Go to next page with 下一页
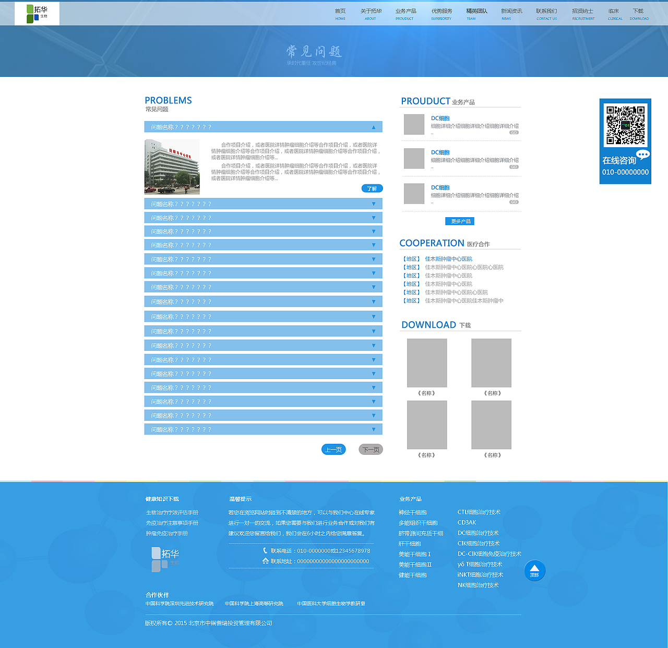This screenshot has width=668, height=648. point(371,450)
